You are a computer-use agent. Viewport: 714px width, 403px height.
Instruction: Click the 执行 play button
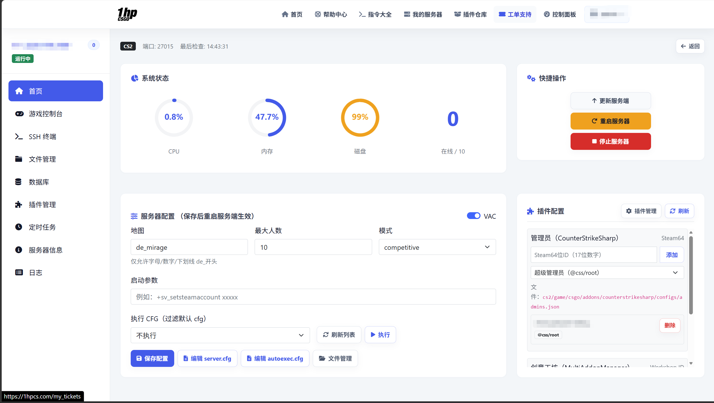(x=380, y=335)
